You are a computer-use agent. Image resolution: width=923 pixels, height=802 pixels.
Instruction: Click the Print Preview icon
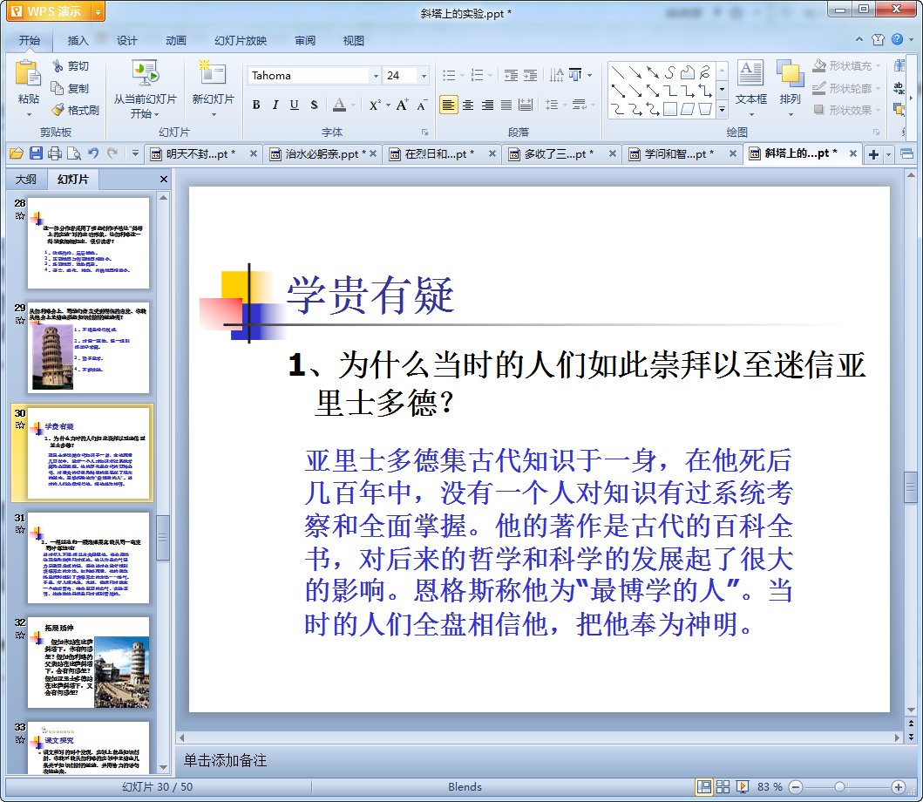click(x=73, y=153)
